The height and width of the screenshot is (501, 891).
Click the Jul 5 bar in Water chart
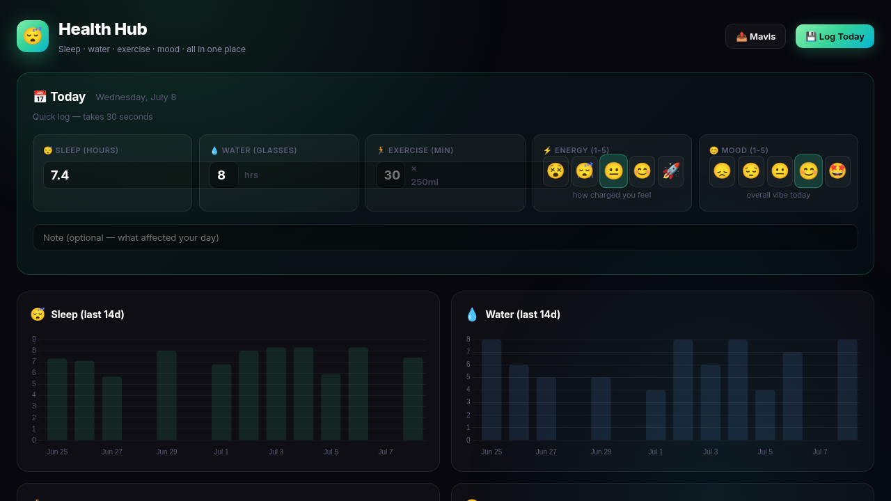click(x=765, y=415)
